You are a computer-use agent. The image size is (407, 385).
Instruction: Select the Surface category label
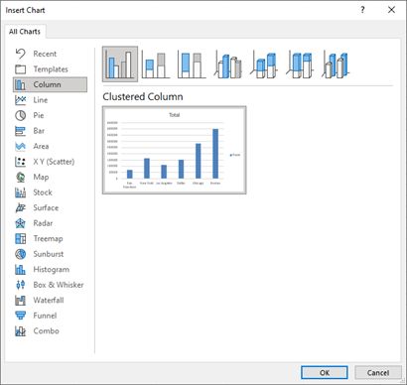tap(46, 207)
